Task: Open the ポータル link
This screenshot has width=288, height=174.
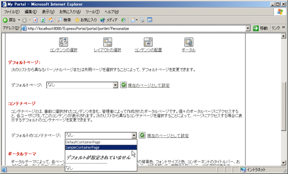Action: [189, 50]
